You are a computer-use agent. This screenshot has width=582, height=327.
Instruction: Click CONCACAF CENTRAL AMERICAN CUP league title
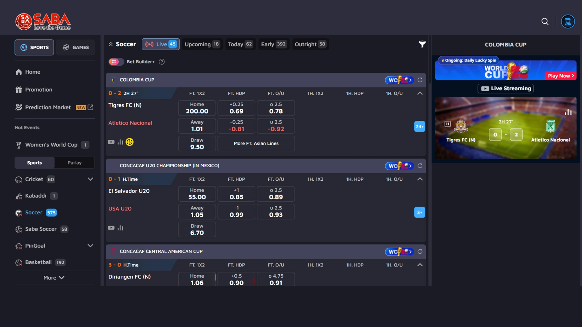[161, 251]
